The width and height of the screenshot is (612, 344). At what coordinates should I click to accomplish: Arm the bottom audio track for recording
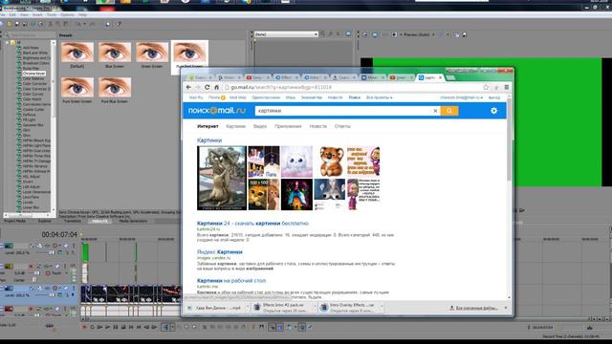point(31,309)
